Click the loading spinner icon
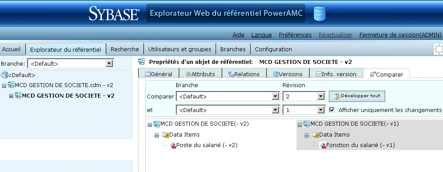This screenshot has height=172, width=443. click(438, 49)
